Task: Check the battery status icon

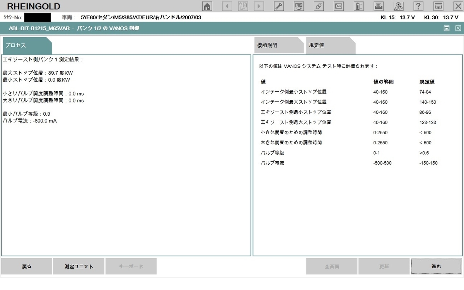Action: (359, 6)
